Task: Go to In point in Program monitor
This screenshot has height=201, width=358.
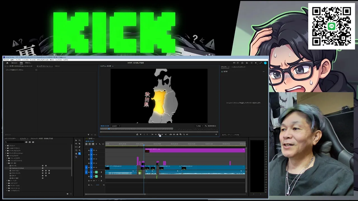Action: (x=152, y=134)
